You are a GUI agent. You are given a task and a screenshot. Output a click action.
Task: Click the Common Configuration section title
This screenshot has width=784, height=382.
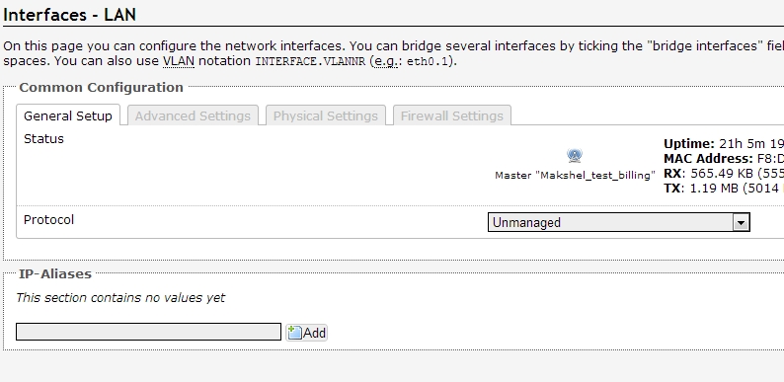pyautogui.click(x=101, y=87)
